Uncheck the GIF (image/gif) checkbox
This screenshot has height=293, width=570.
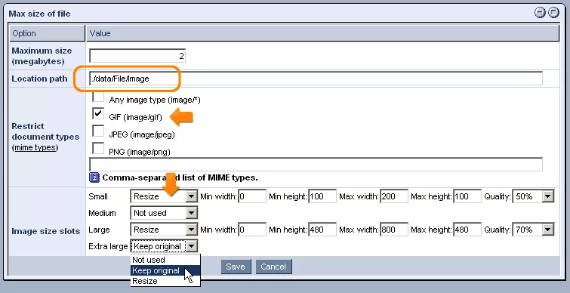(98, 113)
